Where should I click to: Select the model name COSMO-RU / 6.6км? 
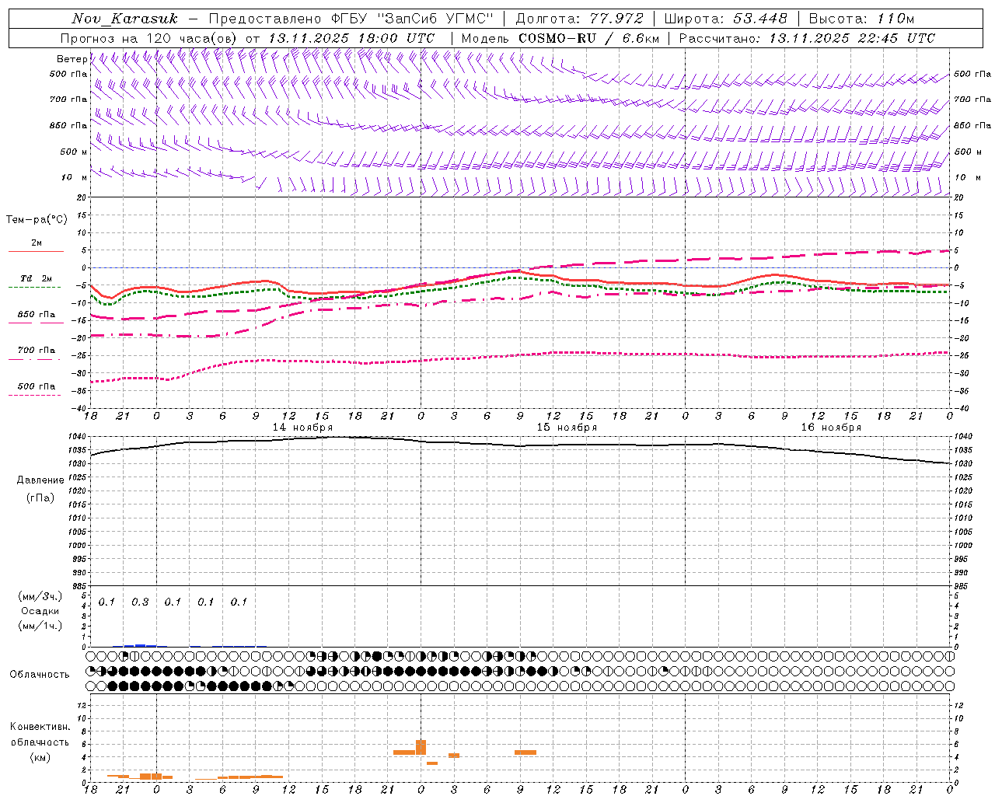[x=588, y=38]
